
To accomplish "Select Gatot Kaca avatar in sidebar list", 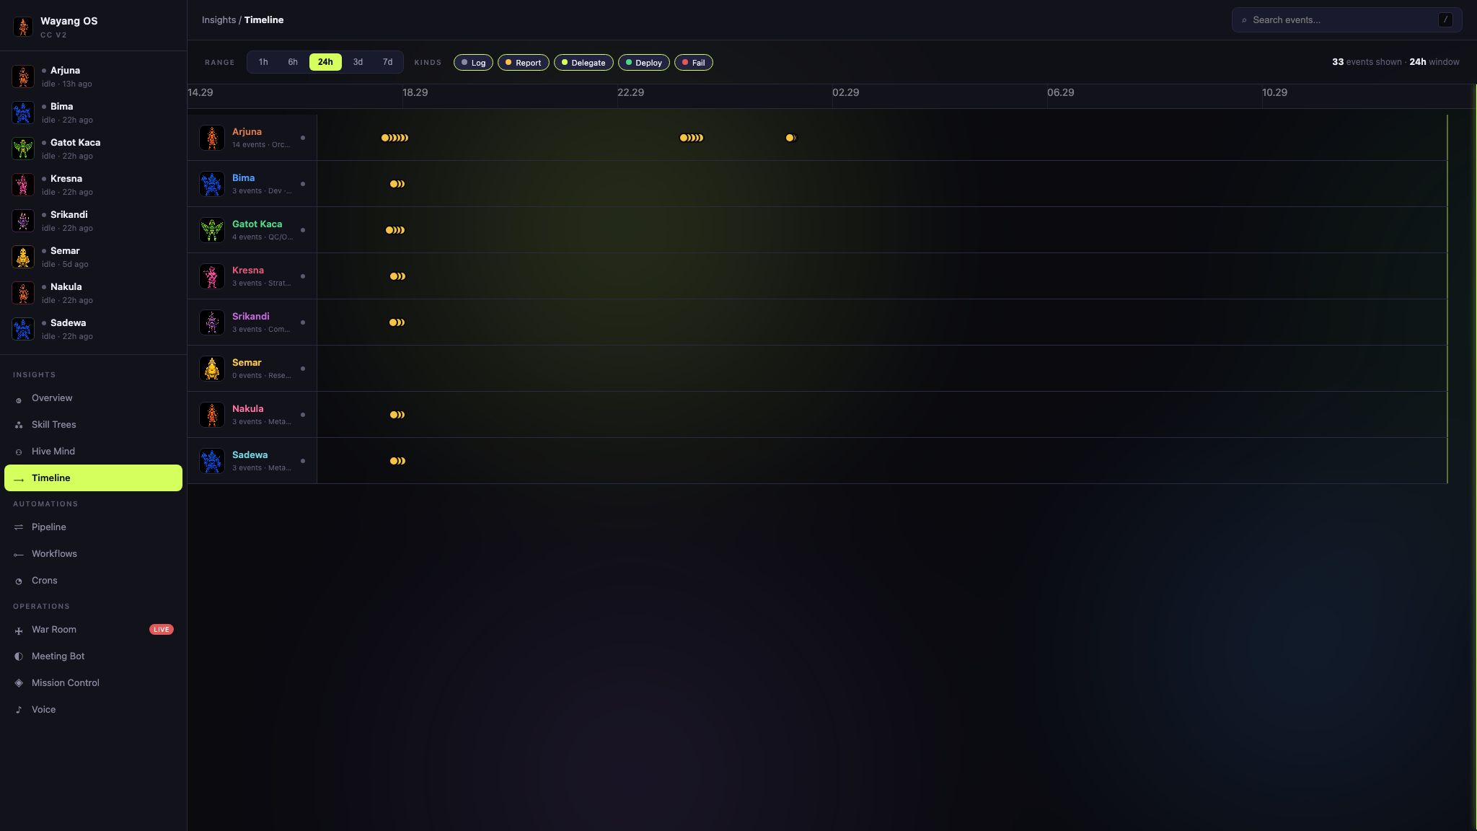I will click(x=23, y=149).
